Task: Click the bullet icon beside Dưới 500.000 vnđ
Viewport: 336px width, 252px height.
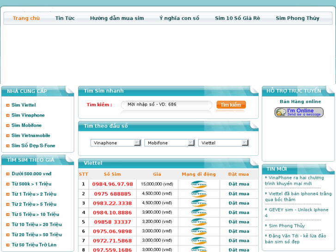Action: point(8,174)
